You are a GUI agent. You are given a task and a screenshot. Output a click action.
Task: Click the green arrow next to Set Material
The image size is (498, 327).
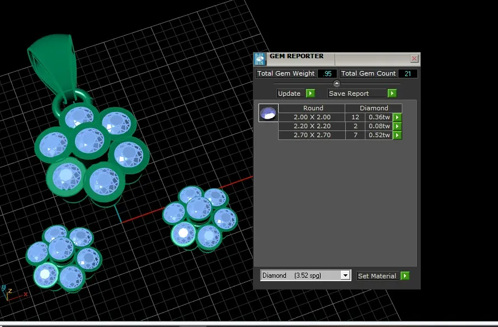pyautogui.click(x=405, y=275)
